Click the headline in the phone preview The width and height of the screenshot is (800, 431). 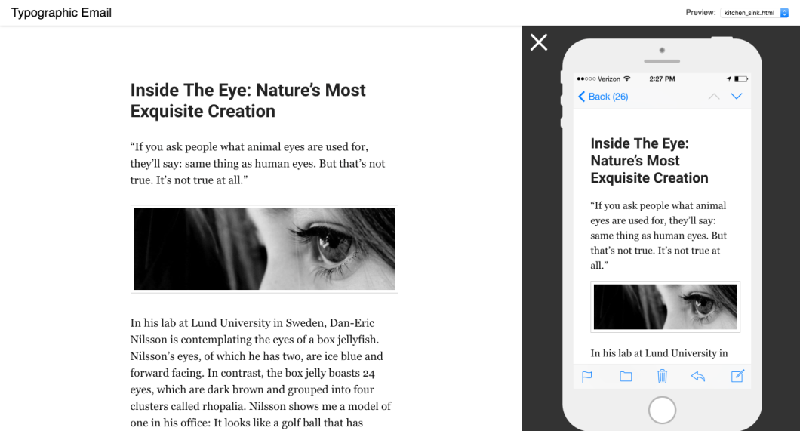point(649,161)
